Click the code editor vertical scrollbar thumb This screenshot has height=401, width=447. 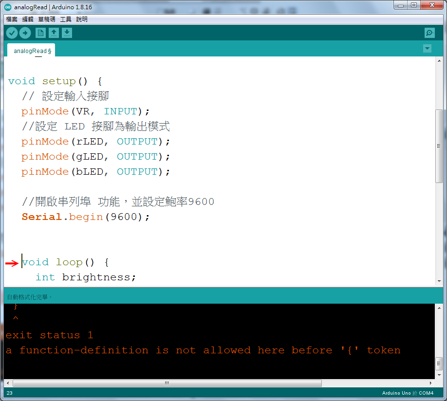[439, 146]
